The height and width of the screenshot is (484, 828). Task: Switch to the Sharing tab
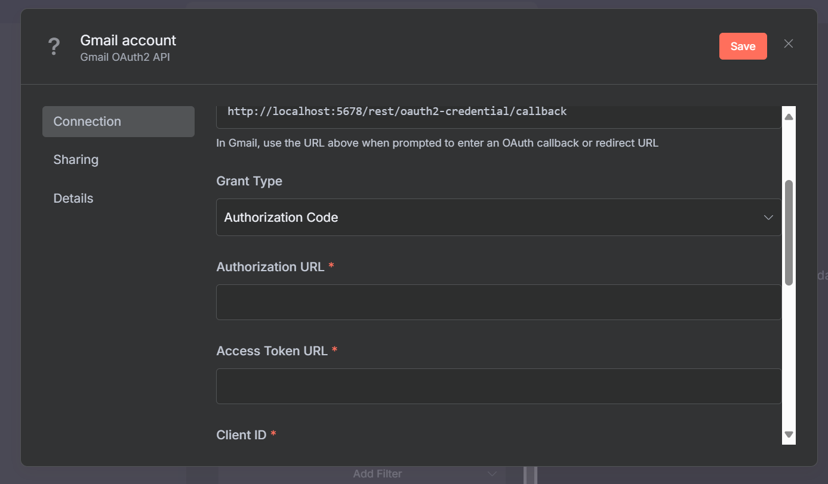pos(76,160)
